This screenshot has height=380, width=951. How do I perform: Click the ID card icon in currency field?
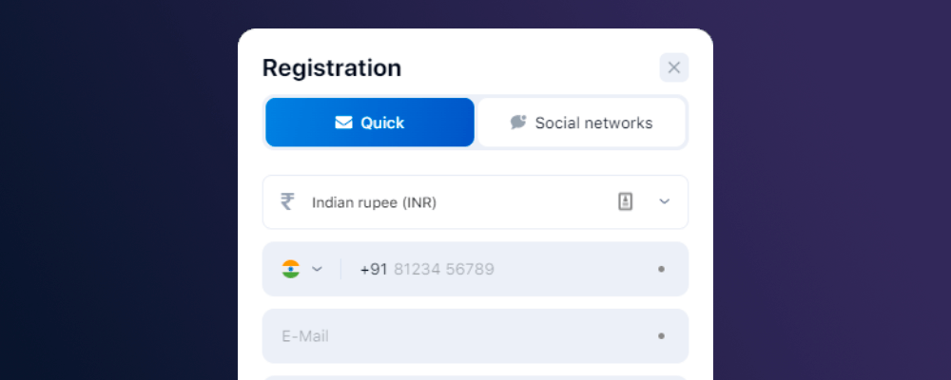point(625,201)
